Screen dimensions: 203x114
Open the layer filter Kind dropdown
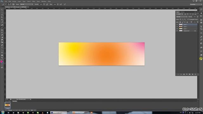(180, 14)
